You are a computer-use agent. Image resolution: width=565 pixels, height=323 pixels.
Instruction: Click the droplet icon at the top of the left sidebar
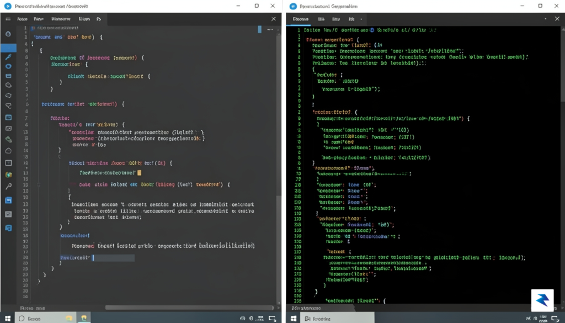[8, 34]
